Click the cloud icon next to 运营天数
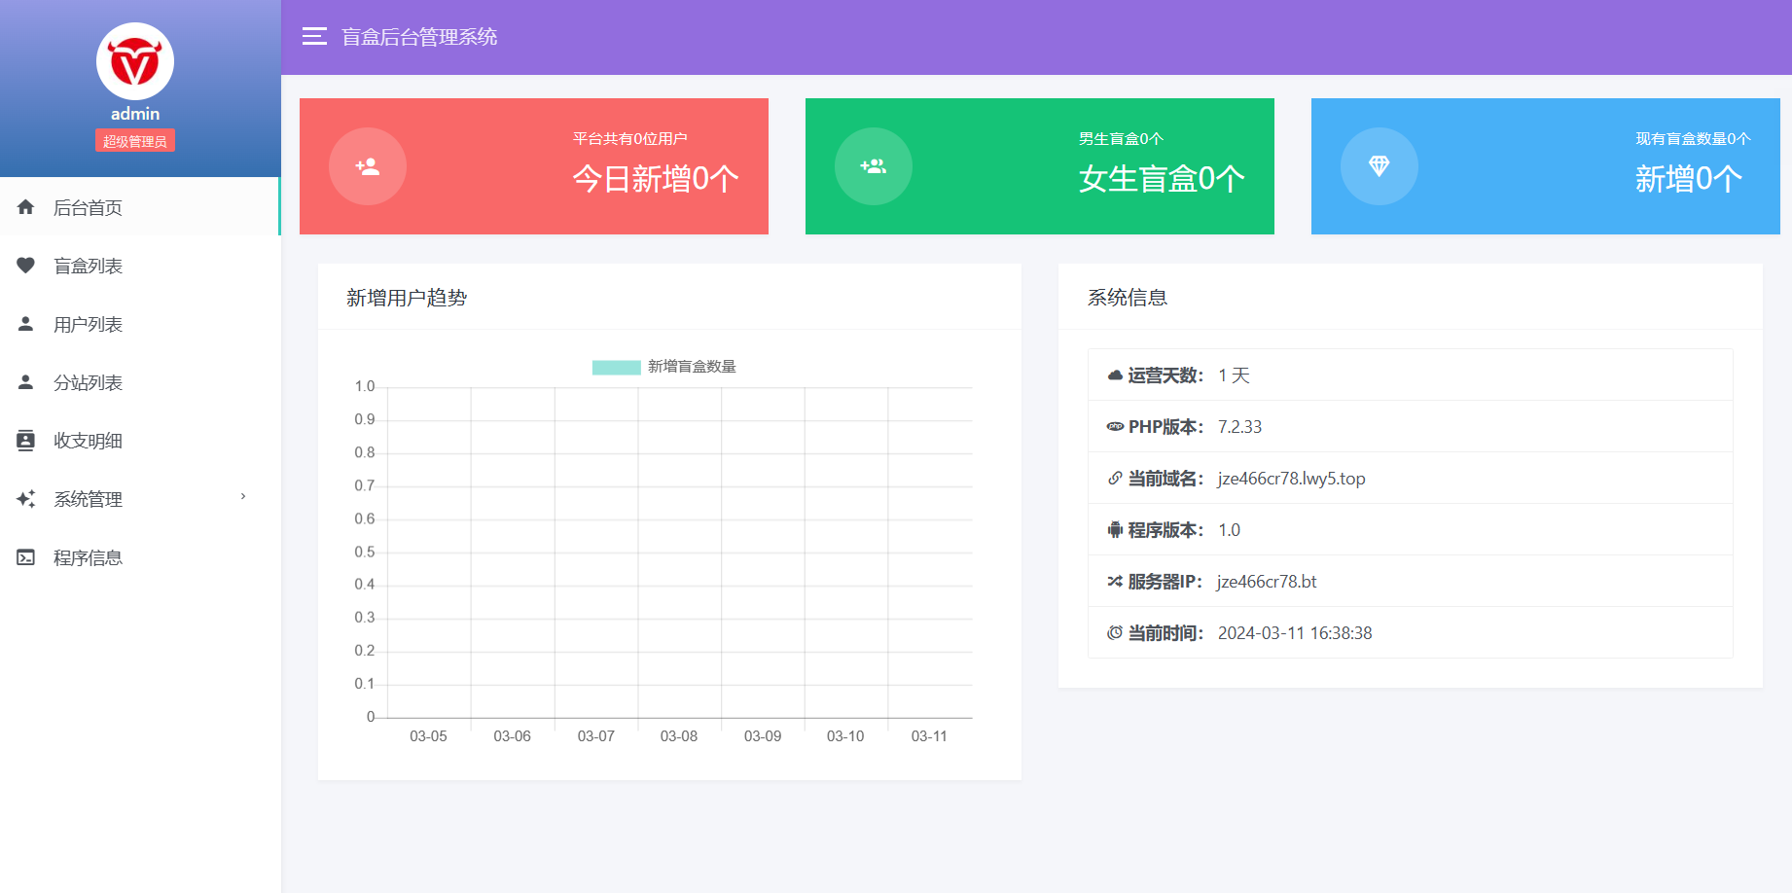The image size is (1792, 893). [1115, 375]
